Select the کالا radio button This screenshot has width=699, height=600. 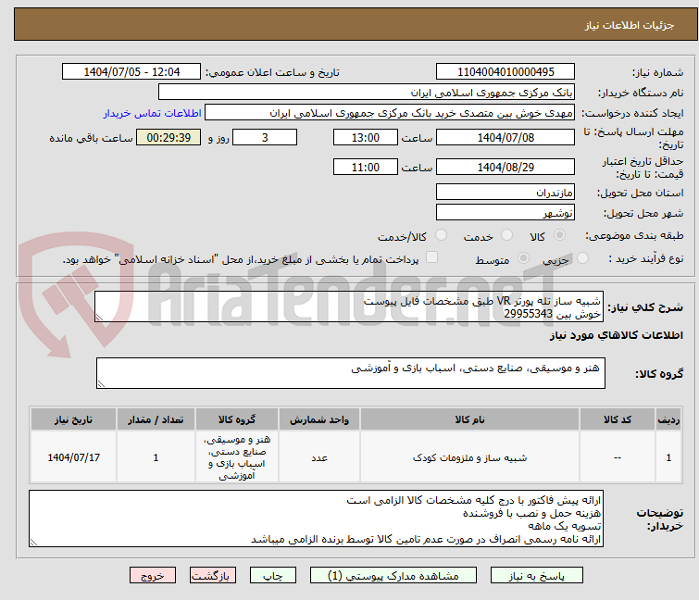coord(559,235)
